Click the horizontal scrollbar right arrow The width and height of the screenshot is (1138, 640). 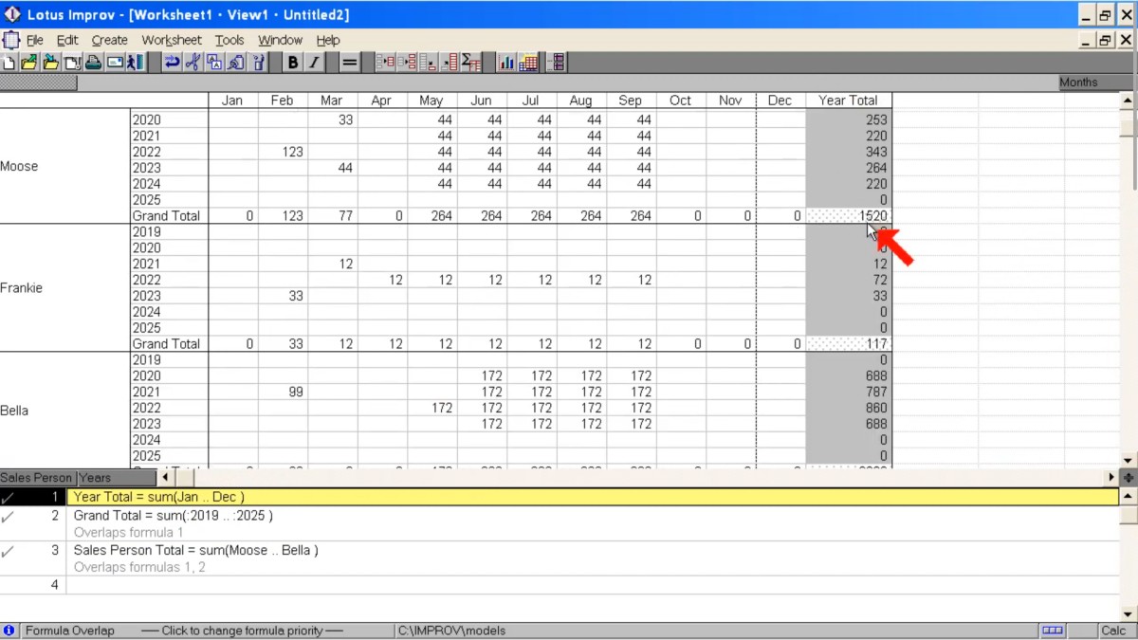coord(1111,478)
